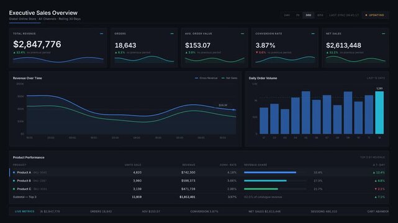This screenshot has width=398, height=223.
Task: Click the Product B revenue share bar
Action: click(265, 181)
